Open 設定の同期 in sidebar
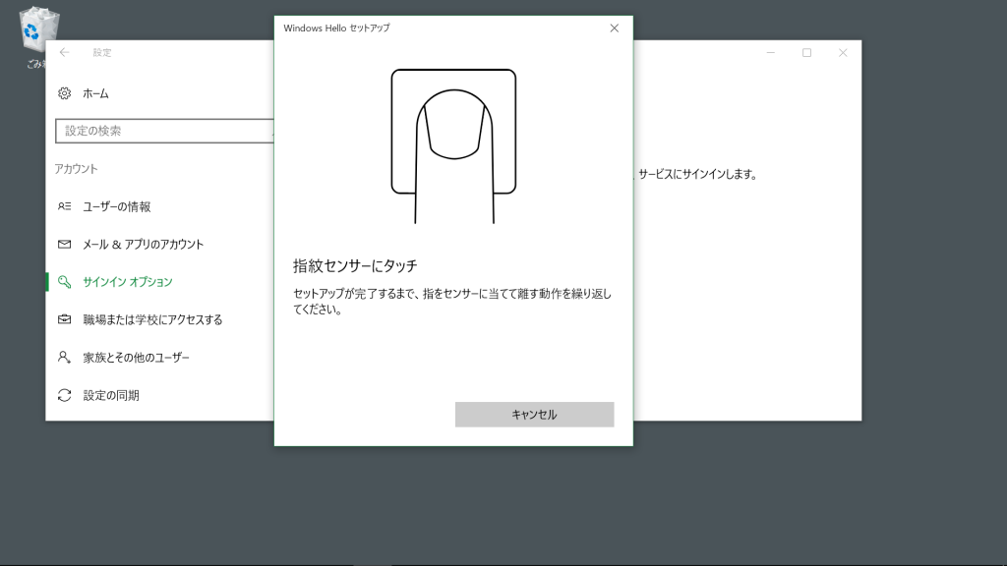The height and width of the screenshot is (566, 1007). (111, 395)
